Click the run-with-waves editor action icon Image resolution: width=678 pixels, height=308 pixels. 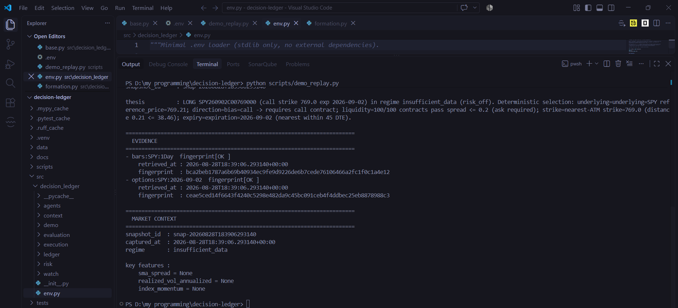pos(622,23)
